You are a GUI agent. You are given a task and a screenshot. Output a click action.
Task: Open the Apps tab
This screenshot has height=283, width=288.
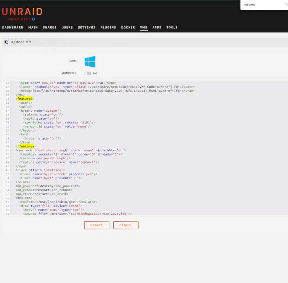coord(157,28)
